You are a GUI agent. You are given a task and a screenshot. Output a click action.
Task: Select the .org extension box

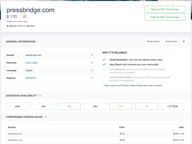coord(69,106)
